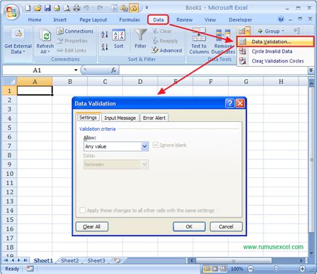This screenshot has width=317, height=274.
Task: Choose Clear Validation Circles menu item
Action: pyautogui.click(x=276, y=61)
